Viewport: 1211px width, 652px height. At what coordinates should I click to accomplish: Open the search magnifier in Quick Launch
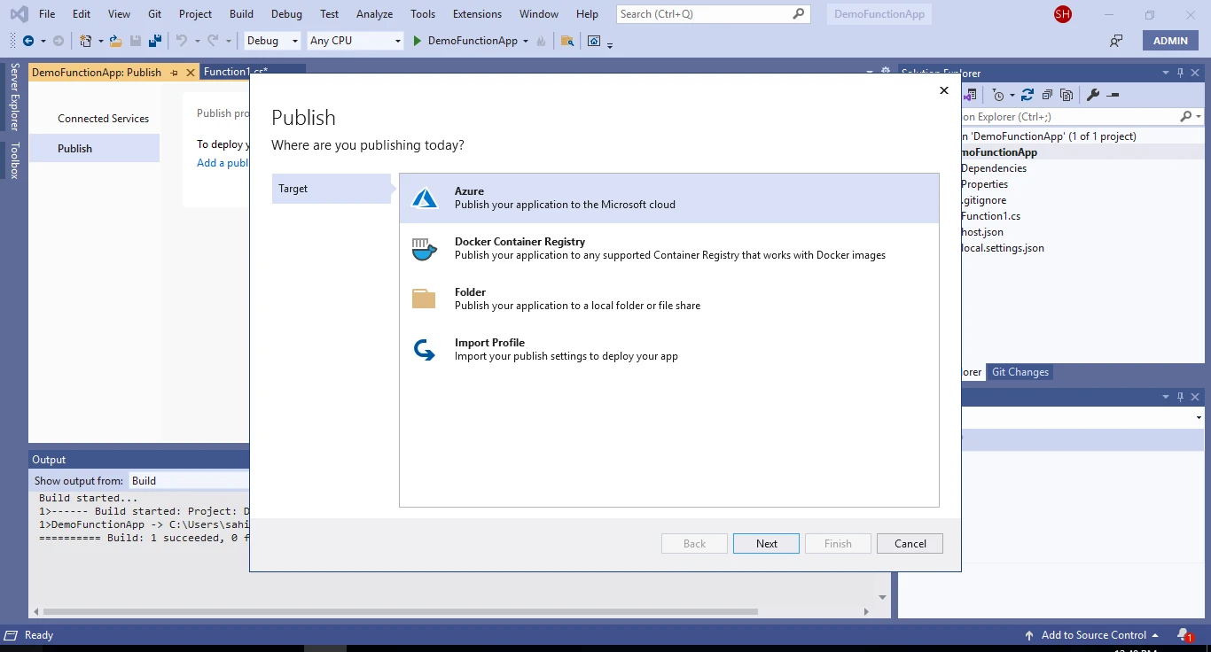click(x=797, y=13)
